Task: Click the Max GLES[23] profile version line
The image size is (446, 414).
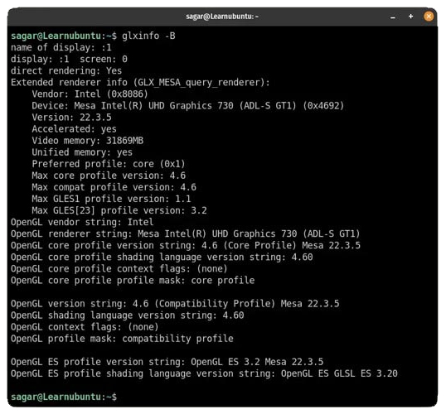Action: (119, 210)
